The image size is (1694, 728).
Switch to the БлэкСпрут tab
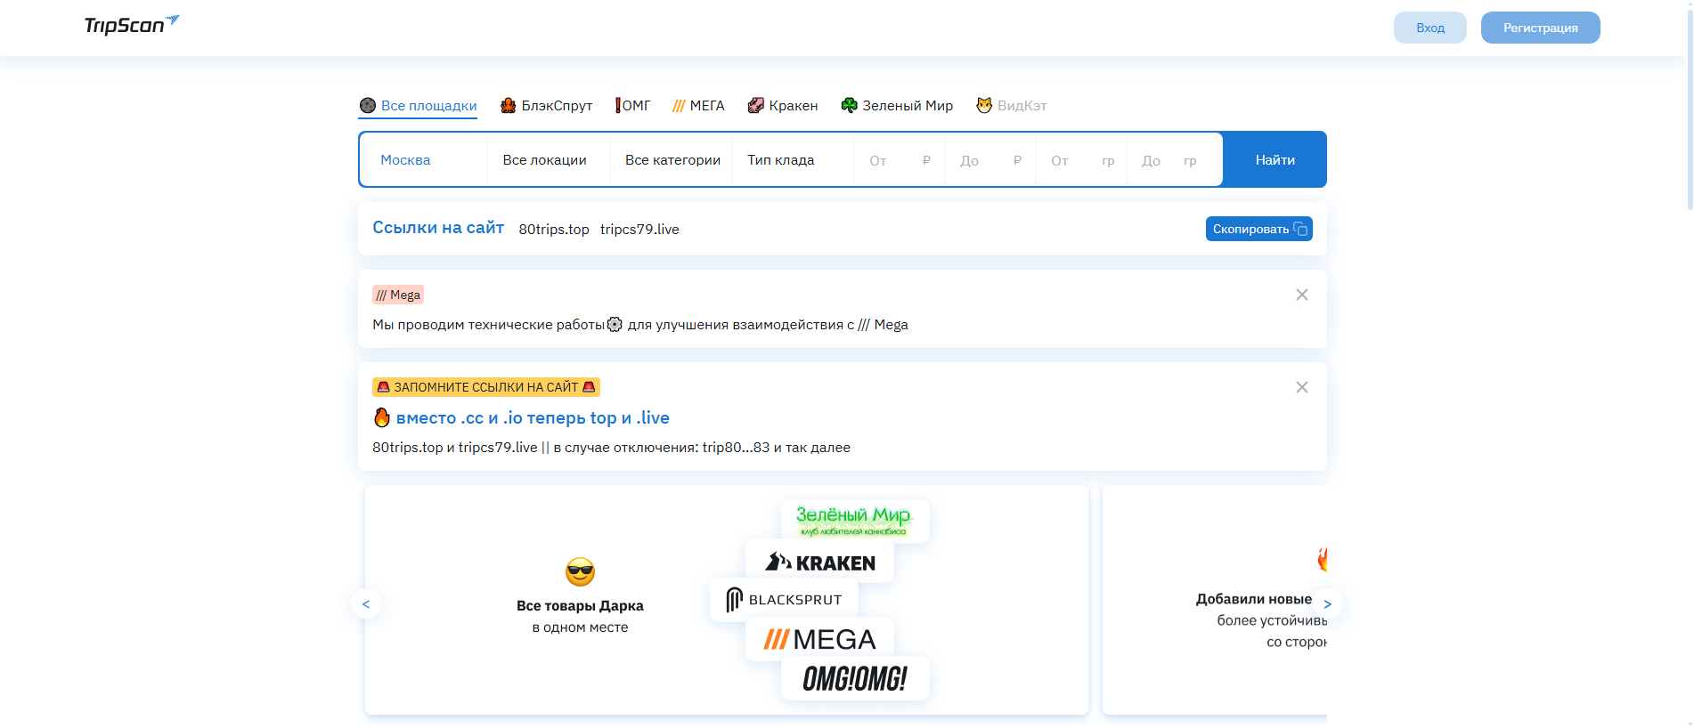[546, 106]
